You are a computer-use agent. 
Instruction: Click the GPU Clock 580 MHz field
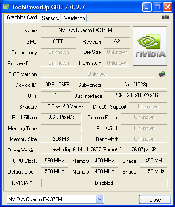coord(54,161)
